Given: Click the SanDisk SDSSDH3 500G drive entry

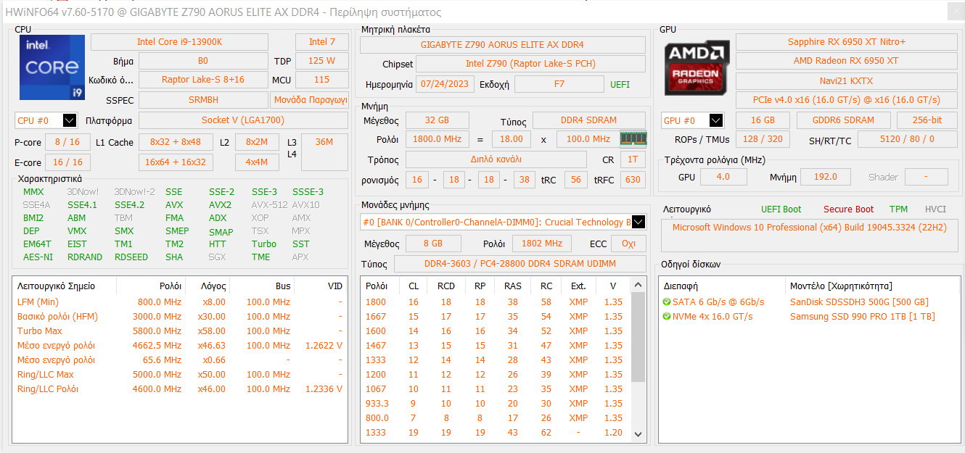Looking at the screenshot, I should (859, 302).
